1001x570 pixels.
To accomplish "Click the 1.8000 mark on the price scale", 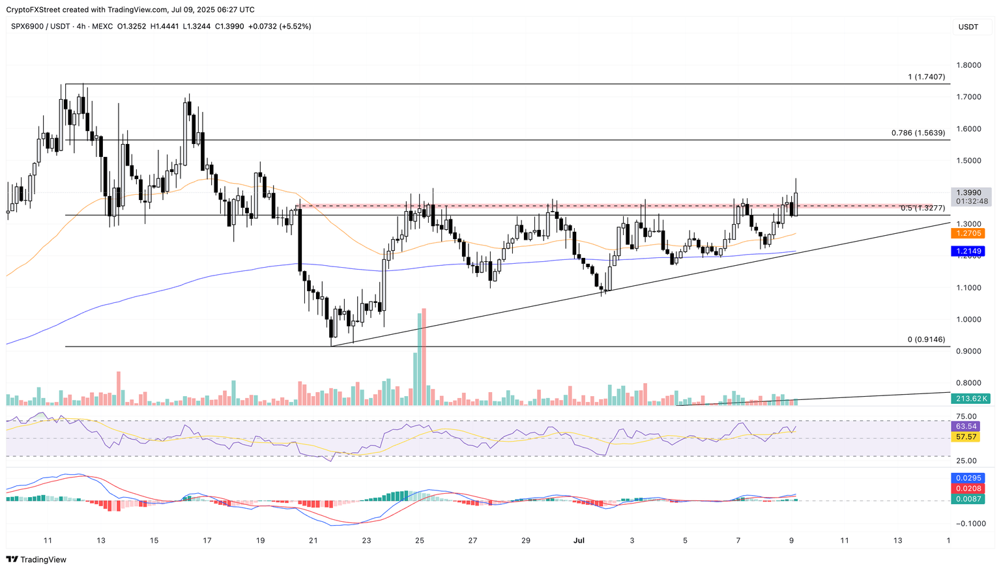I will click(x=968, y=65).
